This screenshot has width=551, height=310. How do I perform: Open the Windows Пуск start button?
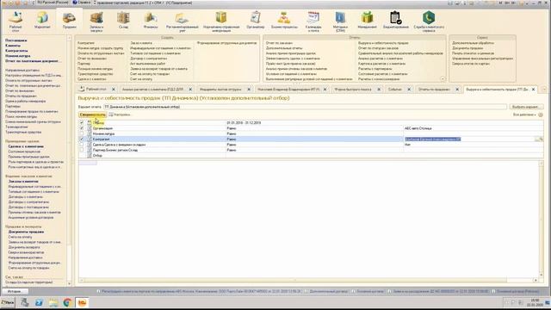tap(8, 302)
